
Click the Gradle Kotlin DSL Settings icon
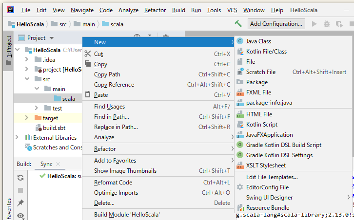[240, 155]
